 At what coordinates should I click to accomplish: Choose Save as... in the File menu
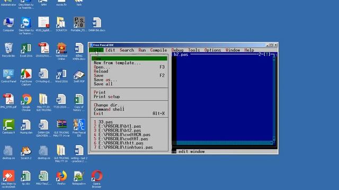click(129, 80)
